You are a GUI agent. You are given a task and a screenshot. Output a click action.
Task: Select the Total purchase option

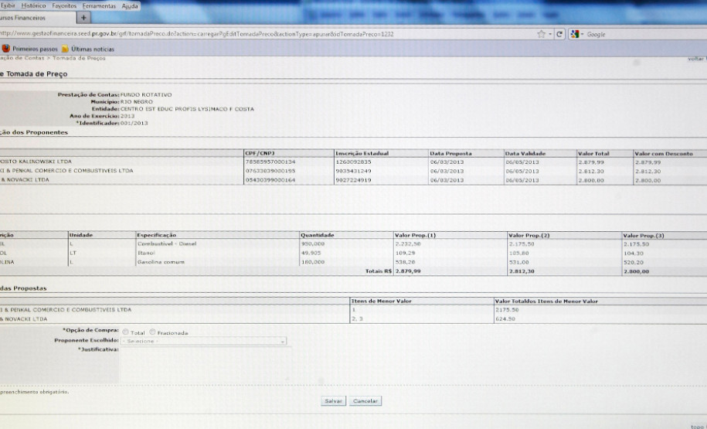(125, 332)
